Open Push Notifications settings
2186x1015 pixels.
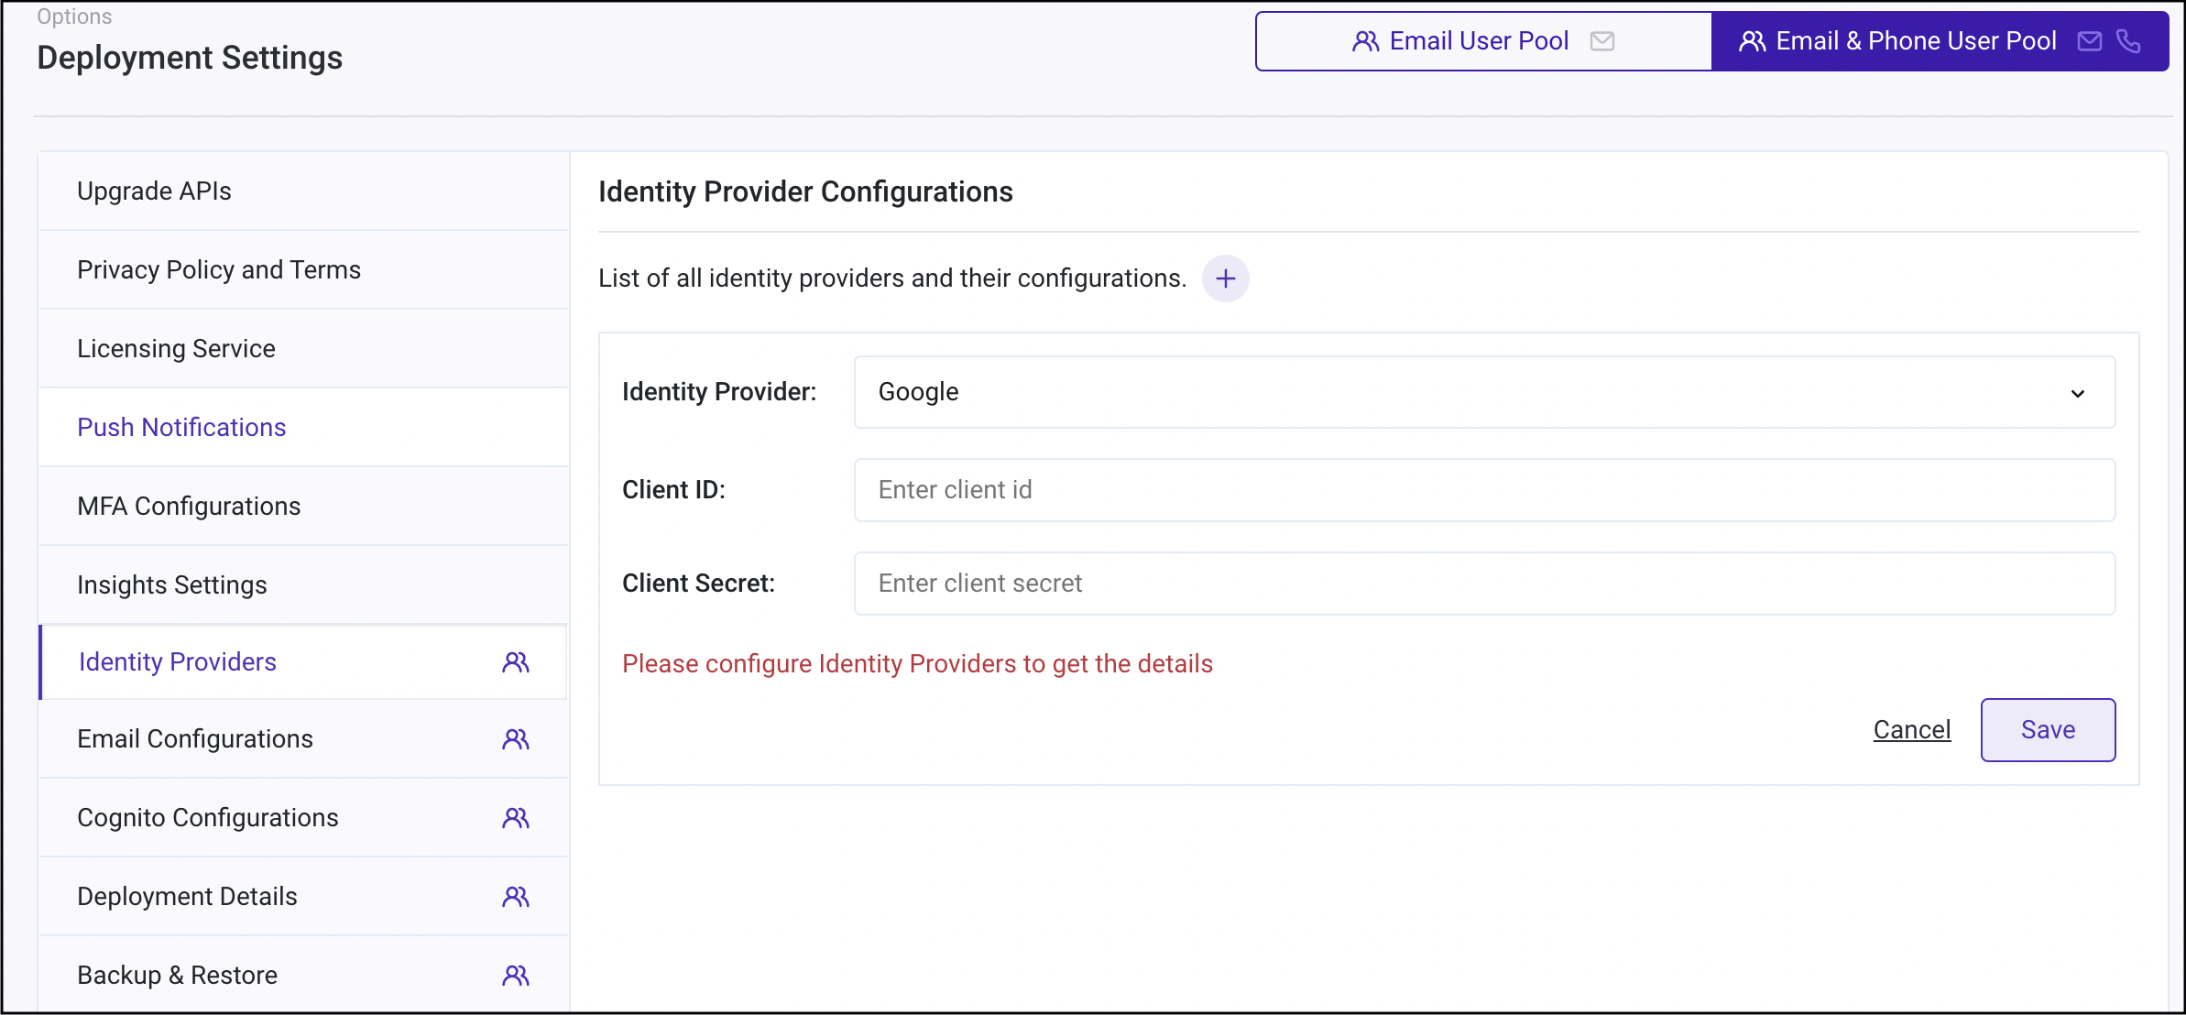[181, 427]
